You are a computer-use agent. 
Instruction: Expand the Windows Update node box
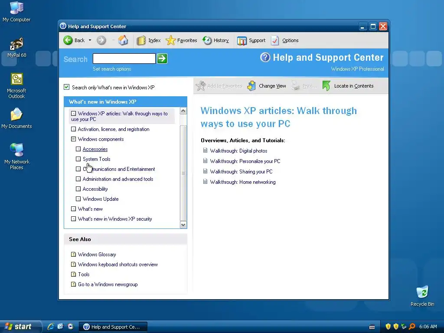pos(78,199)
